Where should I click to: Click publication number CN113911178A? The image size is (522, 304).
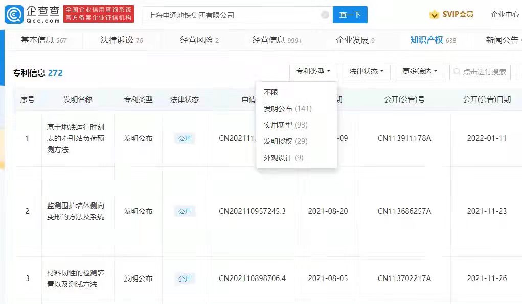tap(404, 138)
